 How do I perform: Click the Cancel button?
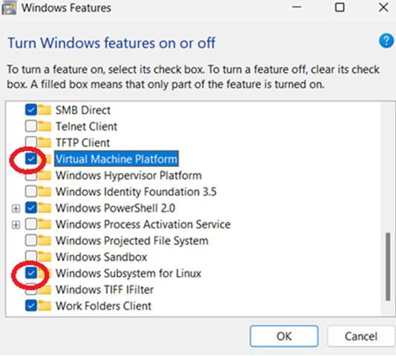pyautogui.click(x=361, y=336)
